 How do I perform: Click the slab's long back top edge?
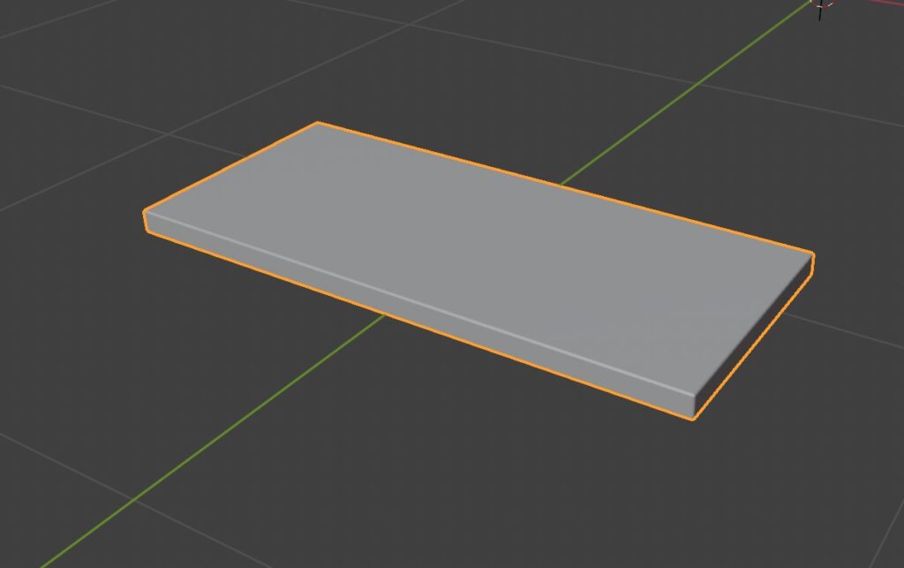coord(565,186)
